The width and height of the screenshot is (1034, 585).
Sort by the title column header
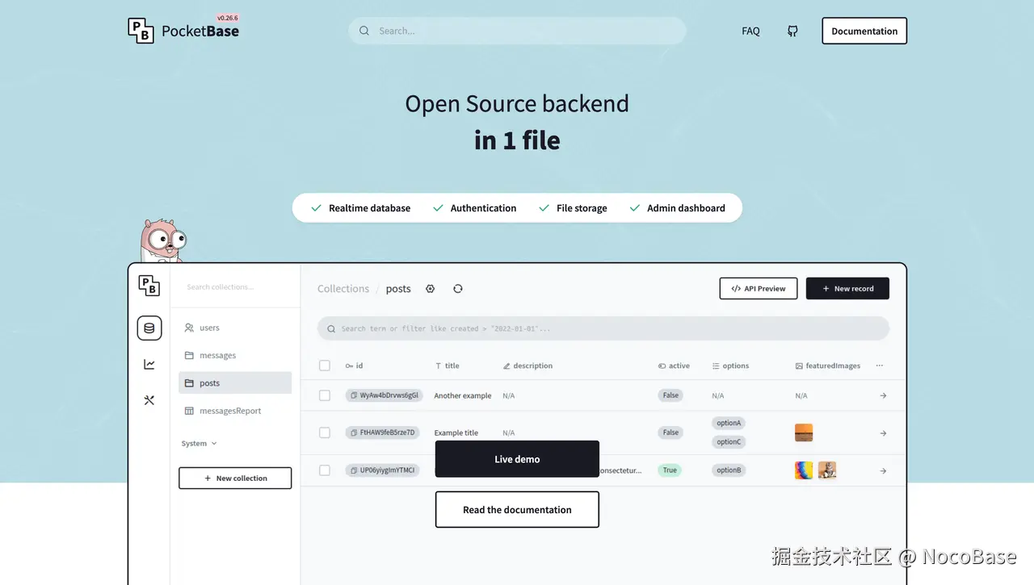pyautogui.click(x=447, y=366)
